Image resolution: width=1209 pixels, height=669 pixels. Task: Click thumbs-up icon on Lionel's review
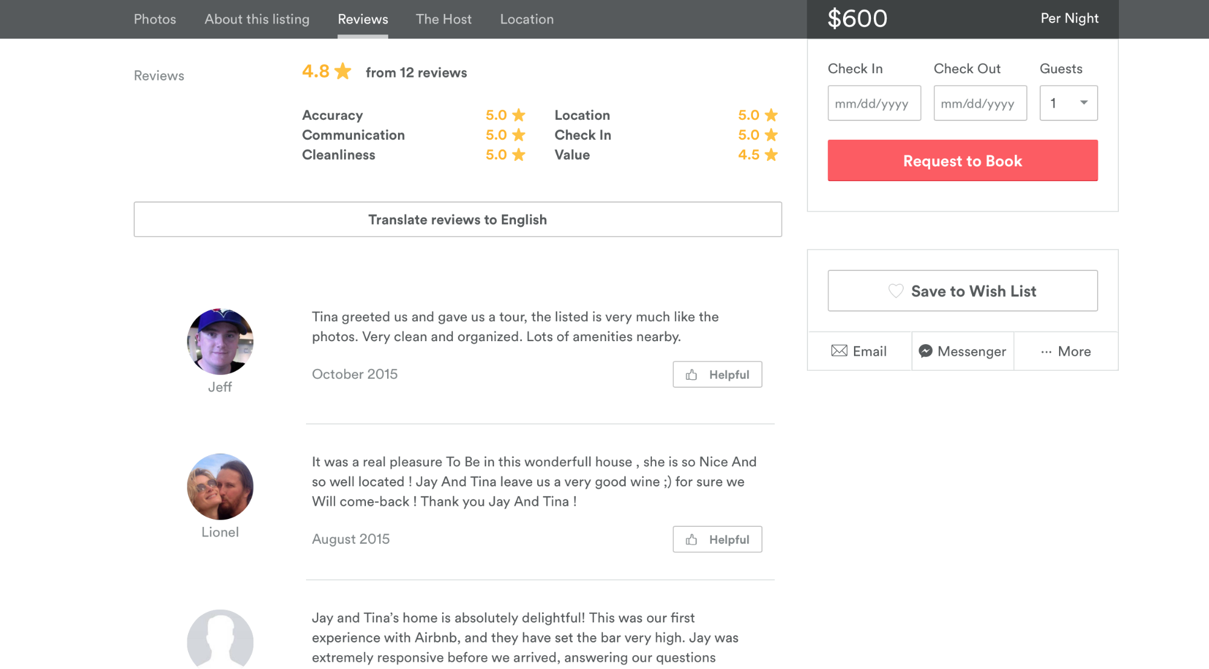[x=691, y=540]
